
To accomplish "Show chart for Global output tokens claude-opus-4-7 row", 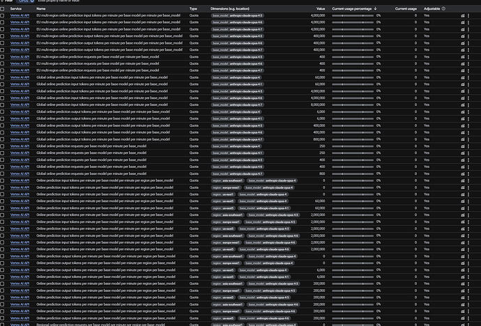I will (x=463, y=139).
